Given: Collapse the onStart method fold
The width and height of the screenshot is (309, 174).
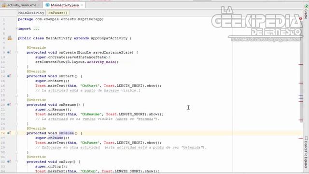Looking at the screenshot, I should point(16,76).
